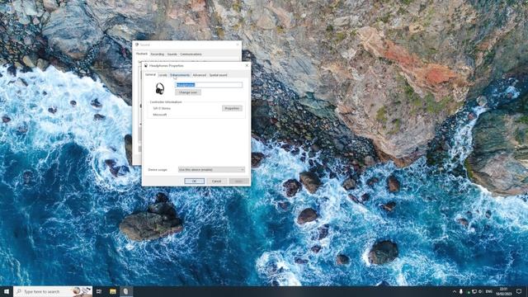Select the General tab in Headphones Properties

(x=150, y=74)
